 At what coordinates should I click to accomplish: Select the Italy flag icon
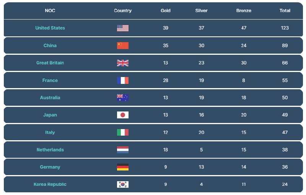123,133
